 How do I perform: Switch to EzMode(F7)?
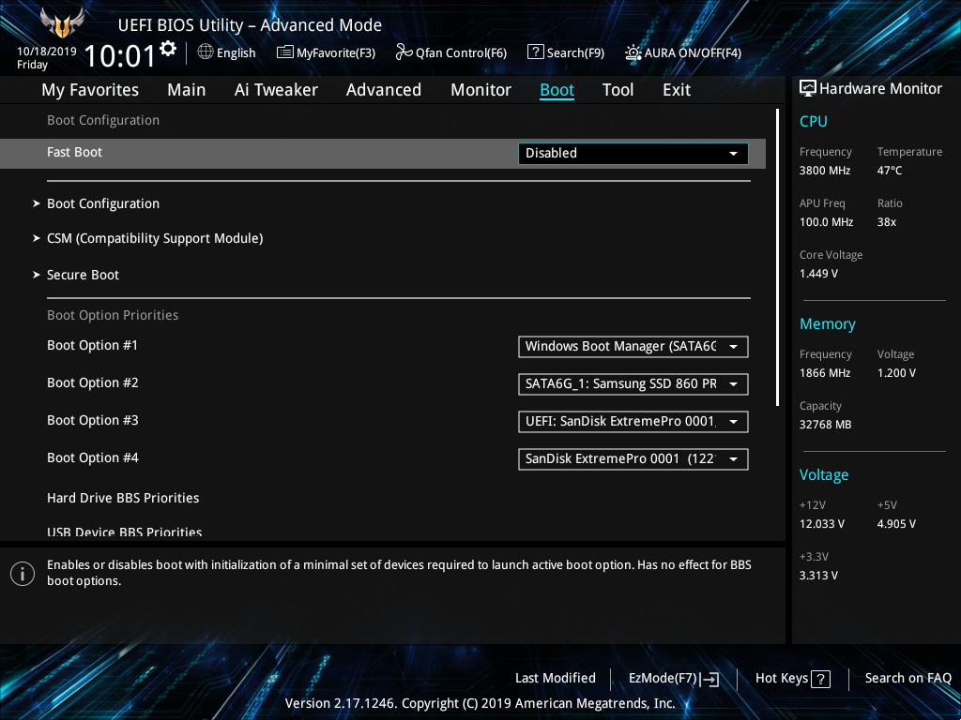[x=674, y=679]
